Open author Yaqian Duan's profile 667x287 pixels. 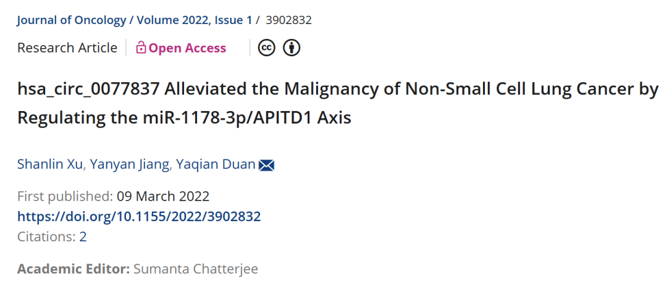tap(216, 164)
